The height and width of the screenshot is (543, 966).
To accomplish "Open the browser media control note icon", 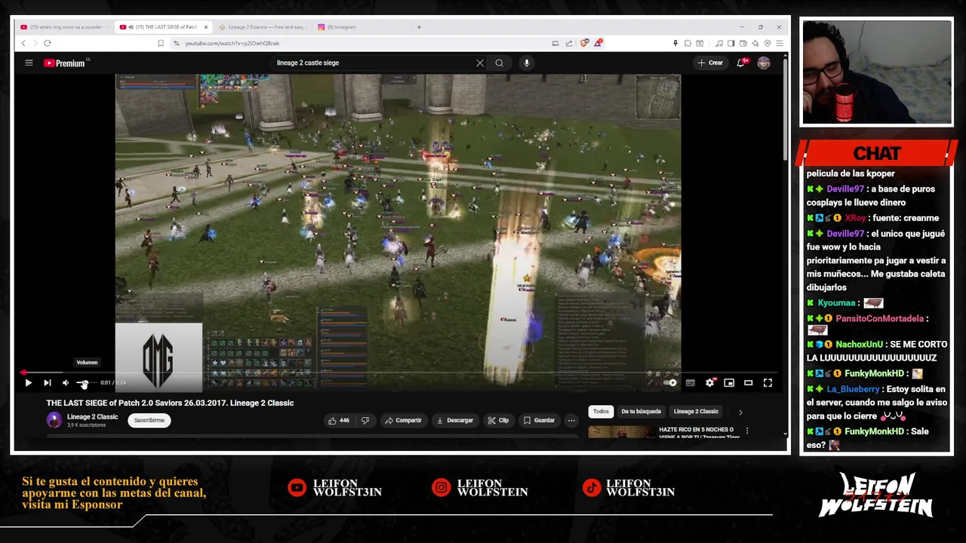I will tap(719, 43).
